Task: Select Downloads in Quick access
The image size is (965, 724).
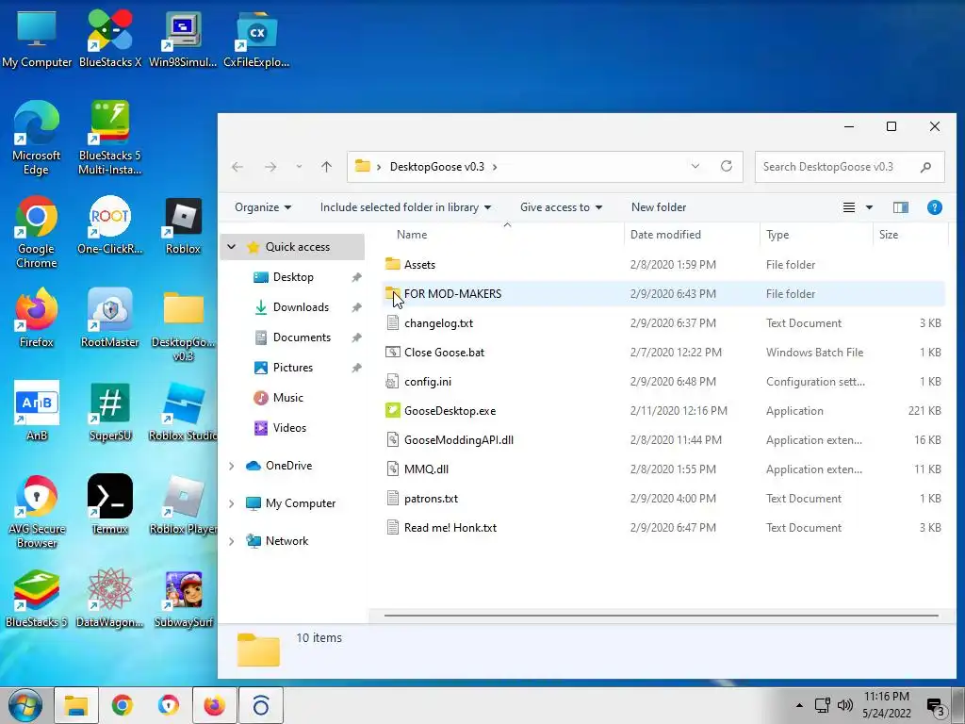Action: pyautogui.click(x=301, y=307)
